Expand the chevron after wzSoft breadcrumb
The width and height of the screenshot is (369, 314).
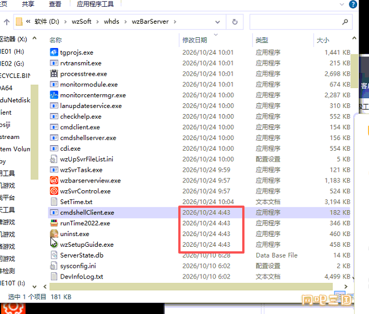(x=97, y=22)
